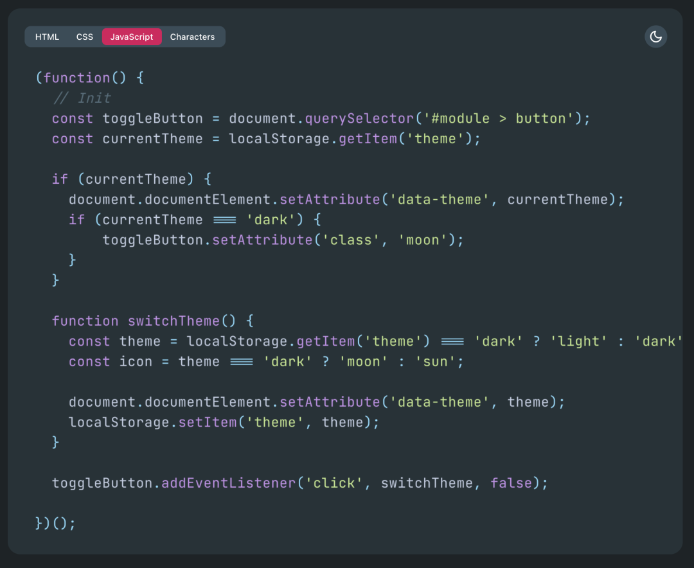This screenshot has height=568, width=694.
Task: Click the querySelector method name
Action: point(359,119)
